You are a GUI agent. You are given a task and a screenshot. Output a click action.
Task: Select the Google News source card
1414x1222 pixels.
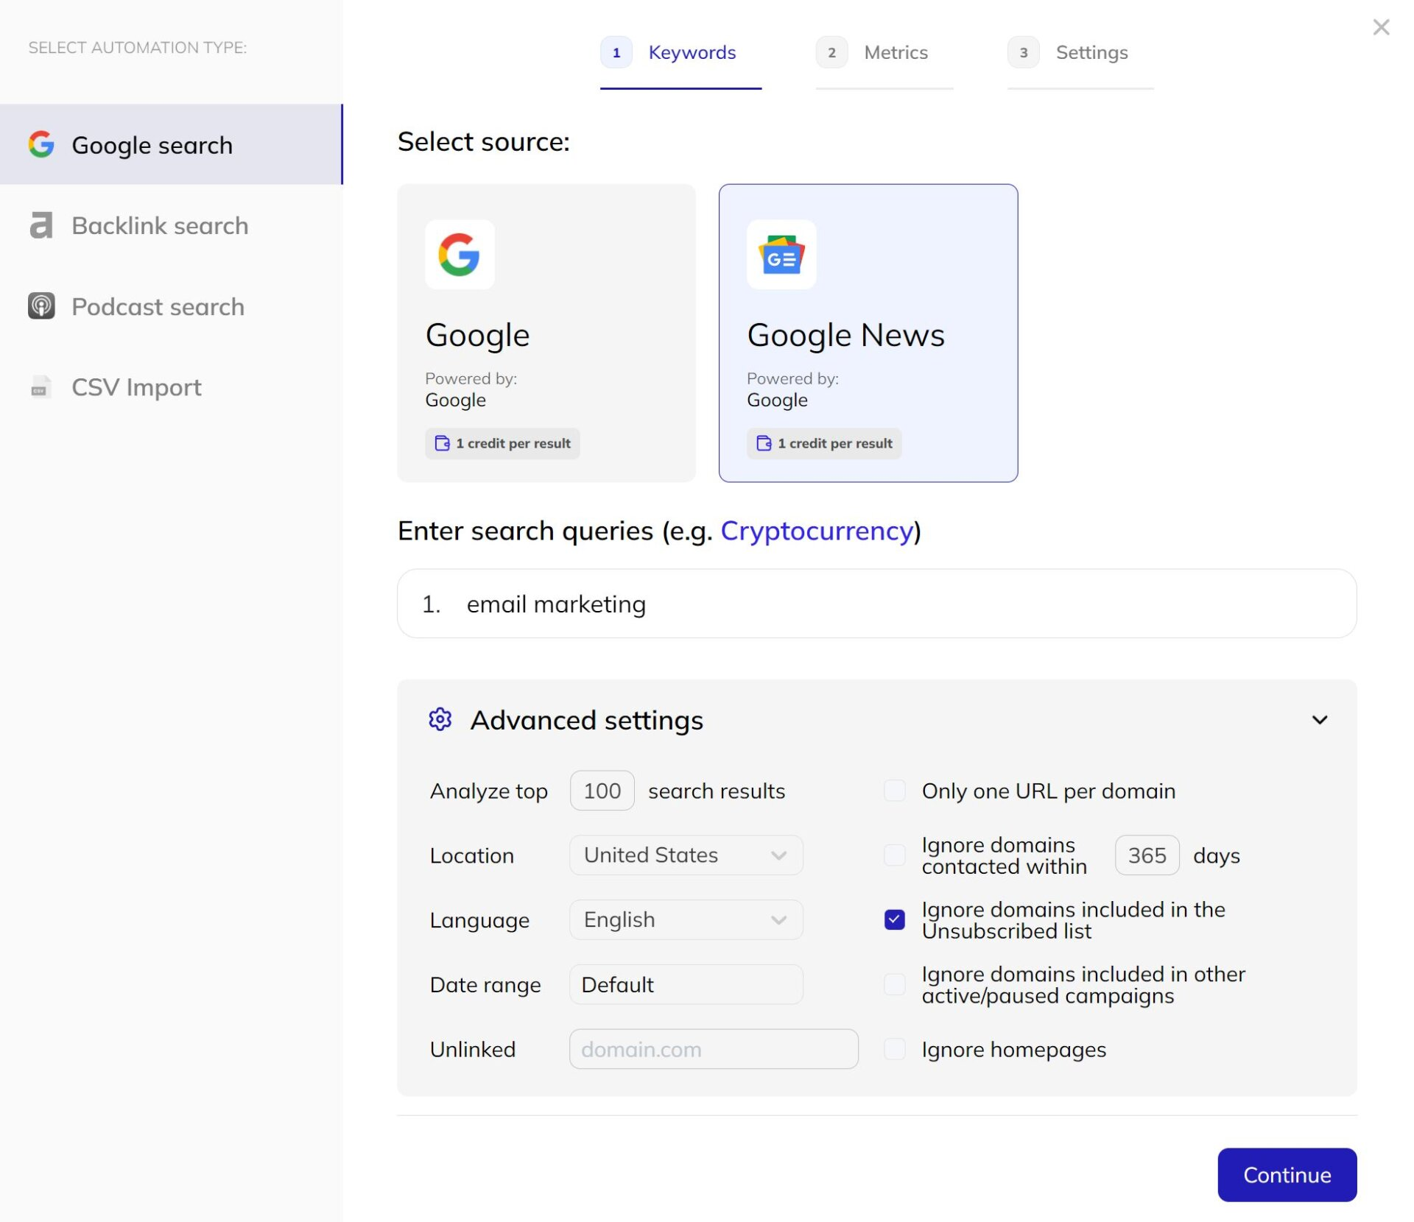(868, 333)
